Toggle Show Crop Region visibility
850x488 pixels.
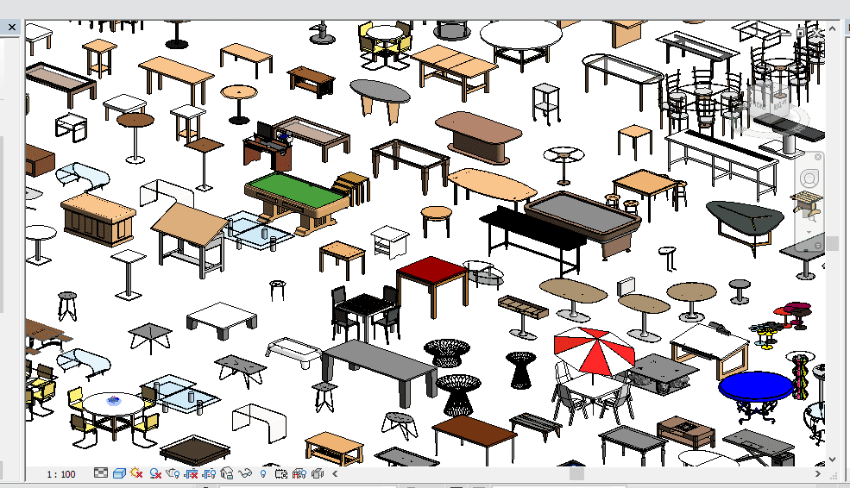point(209,473)
